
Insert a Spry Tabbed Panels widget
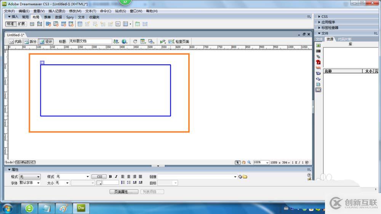pyautogui.click(x=56, y=24)
